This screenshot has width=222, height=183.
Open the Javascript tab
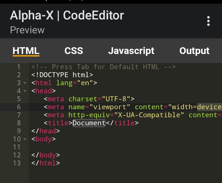(x=131, y=51)
